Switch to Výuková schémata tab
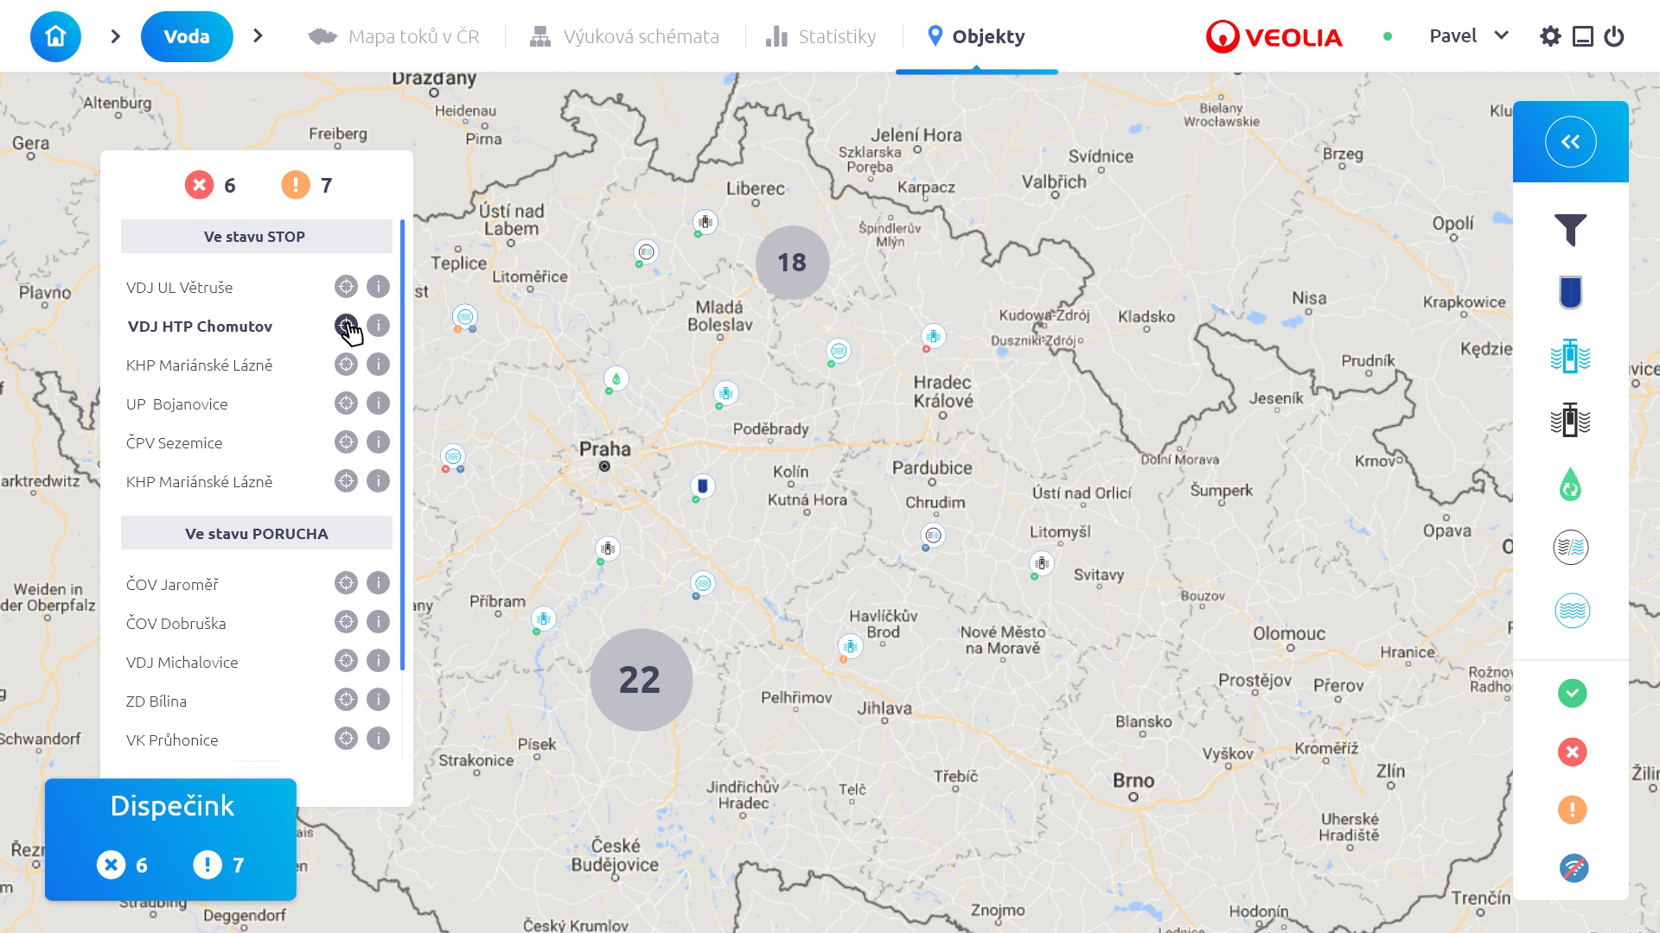 [x=624, y=36]
